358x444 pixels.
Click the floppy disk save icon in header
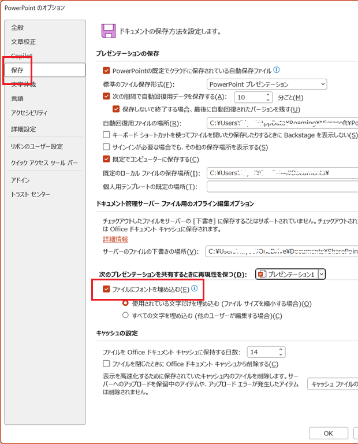pyautogui.click(x=107, y=31)
